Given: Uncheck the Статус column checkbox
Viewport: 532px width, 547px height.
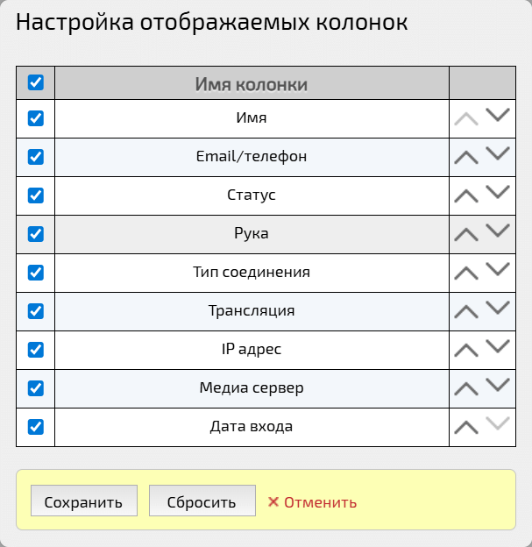Looking at the screenshot, I should [36, 195].
